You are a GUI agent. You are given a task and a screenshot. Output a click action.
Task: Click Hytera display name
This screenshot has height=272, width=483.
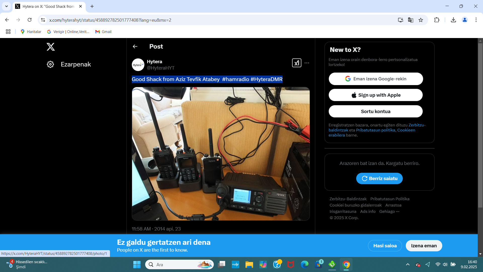pos(154,62)
